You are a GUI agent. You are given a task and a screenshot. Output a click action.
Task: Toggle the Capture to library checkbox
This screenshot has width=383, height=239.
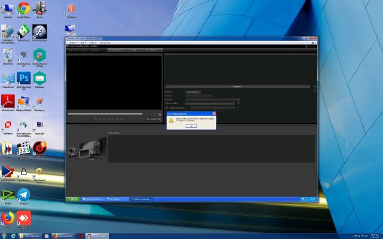[166, 108]
